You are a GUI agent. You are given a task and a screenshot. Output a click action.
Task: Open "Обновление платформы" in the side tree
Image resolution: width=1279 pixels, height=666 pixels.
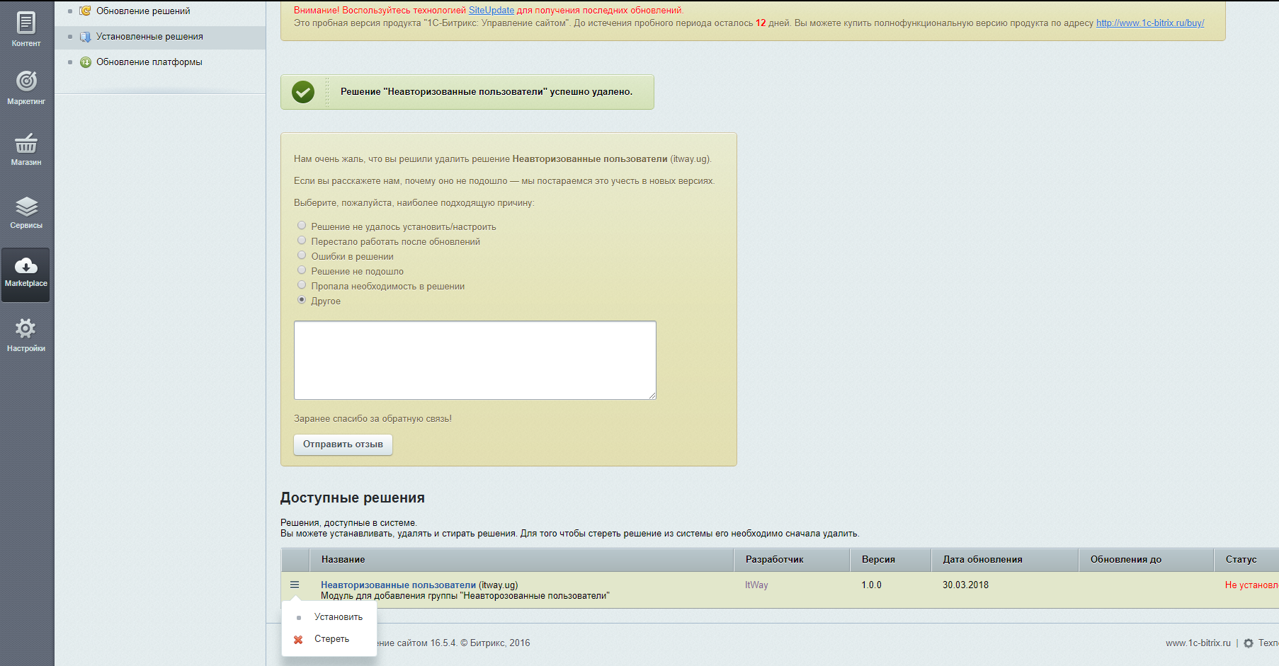click(149, 62)
